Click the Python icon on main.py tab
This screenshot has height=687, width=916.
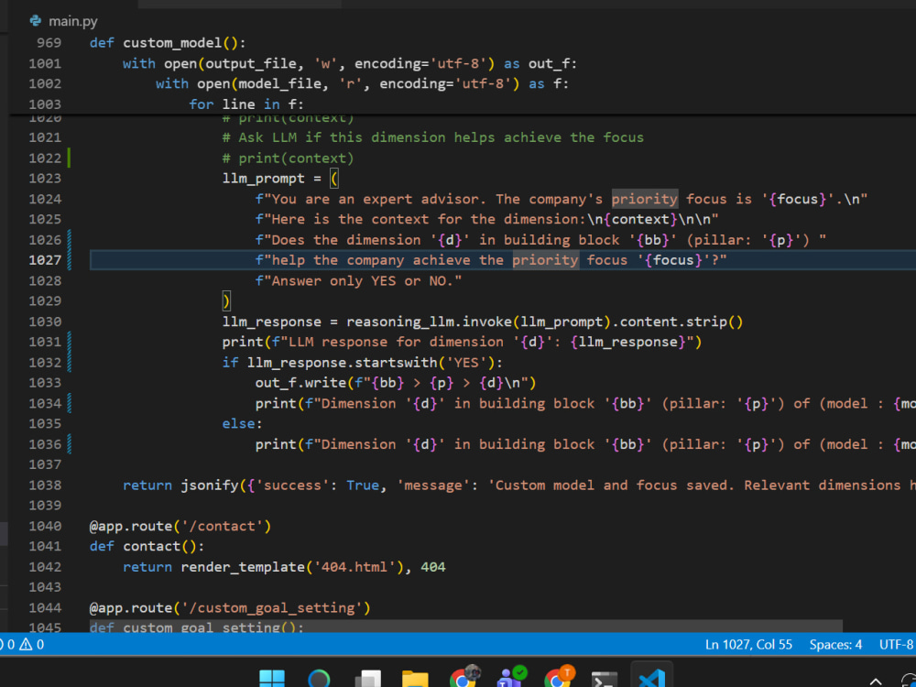36,21
